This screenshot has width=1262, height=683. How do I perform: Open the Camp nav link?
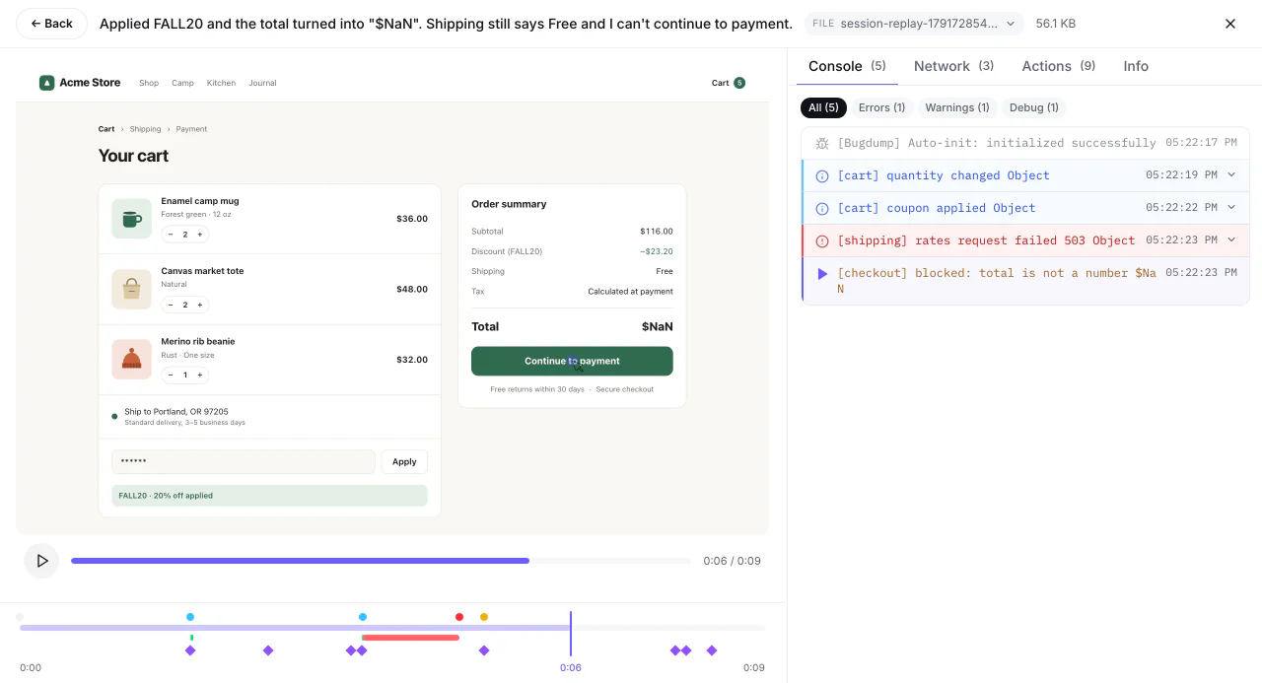pos(182,83)
